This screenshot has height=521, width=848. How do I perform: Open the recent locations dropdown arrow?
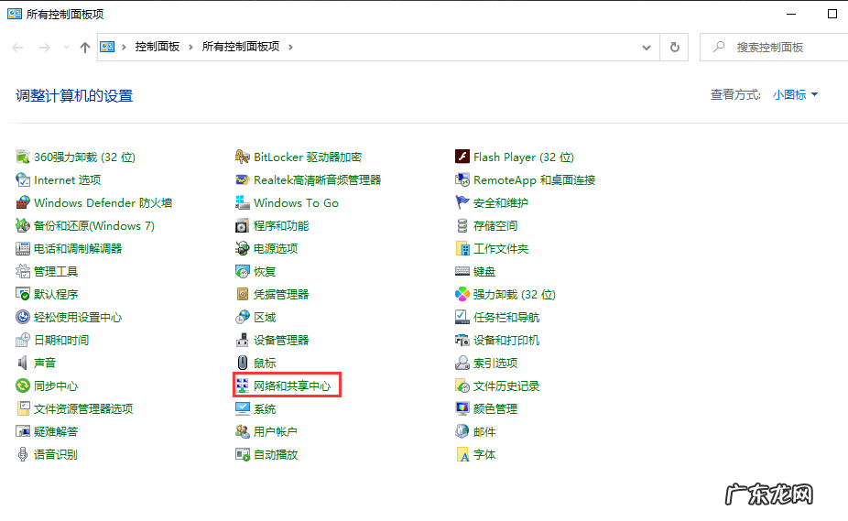[x=66, y=47]
